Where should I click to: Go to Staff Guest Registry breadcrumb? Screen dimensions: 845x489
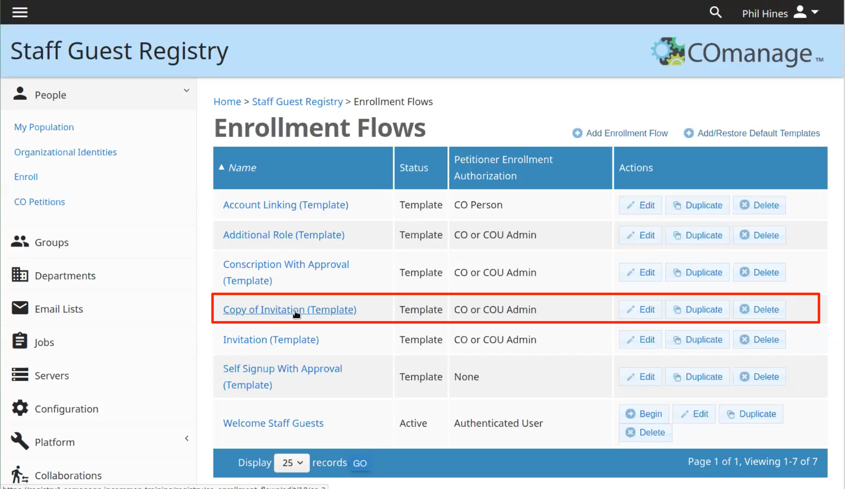tap(297, 102)
